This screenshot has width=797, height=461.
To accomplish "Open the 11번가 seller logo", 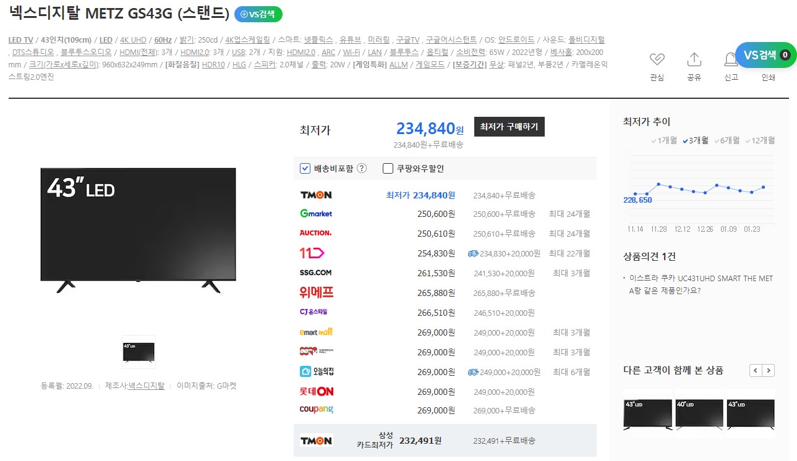I will tap(312, 253).
